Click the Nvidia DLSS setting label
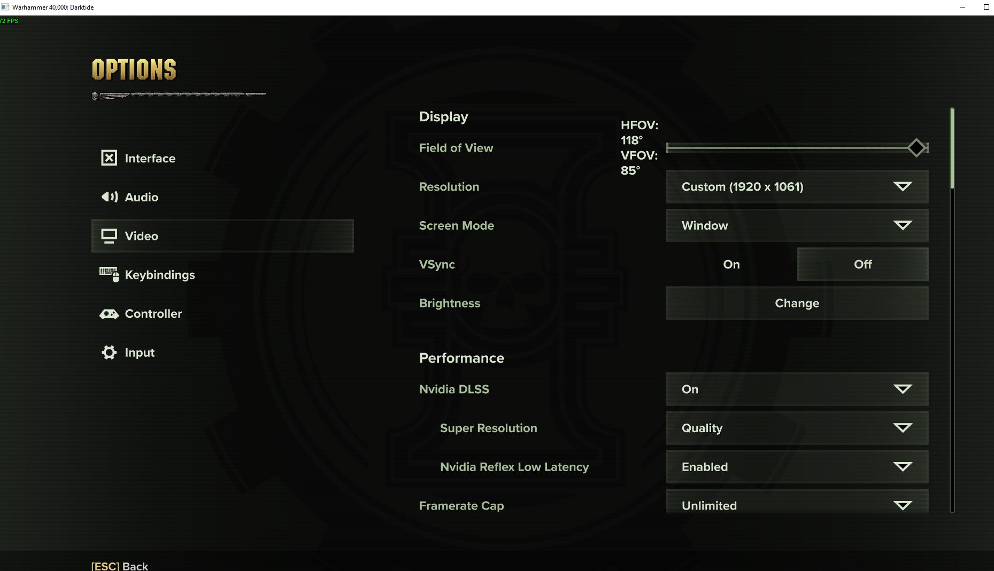The image size is (994, 571). (x=454, y=389)
